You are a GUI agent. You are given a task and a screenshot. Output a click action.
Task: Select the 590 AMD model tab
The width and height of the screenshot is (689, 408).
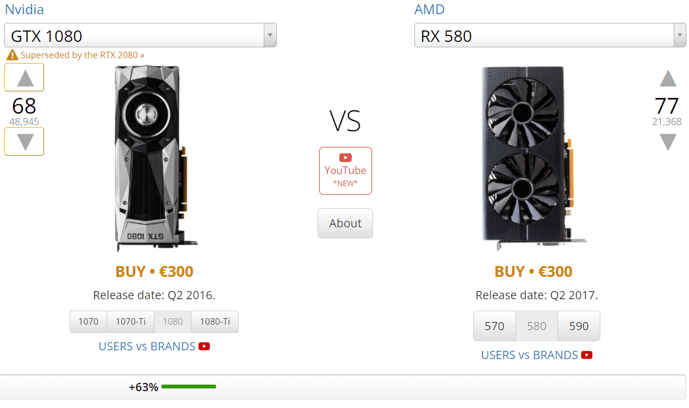click(579, 326)
